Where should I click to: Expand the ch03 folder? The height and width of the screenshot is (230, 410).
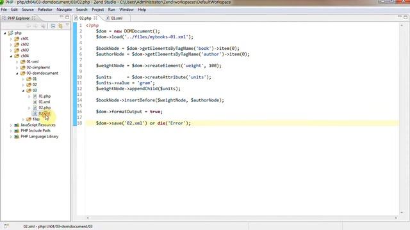click(11, 50)
